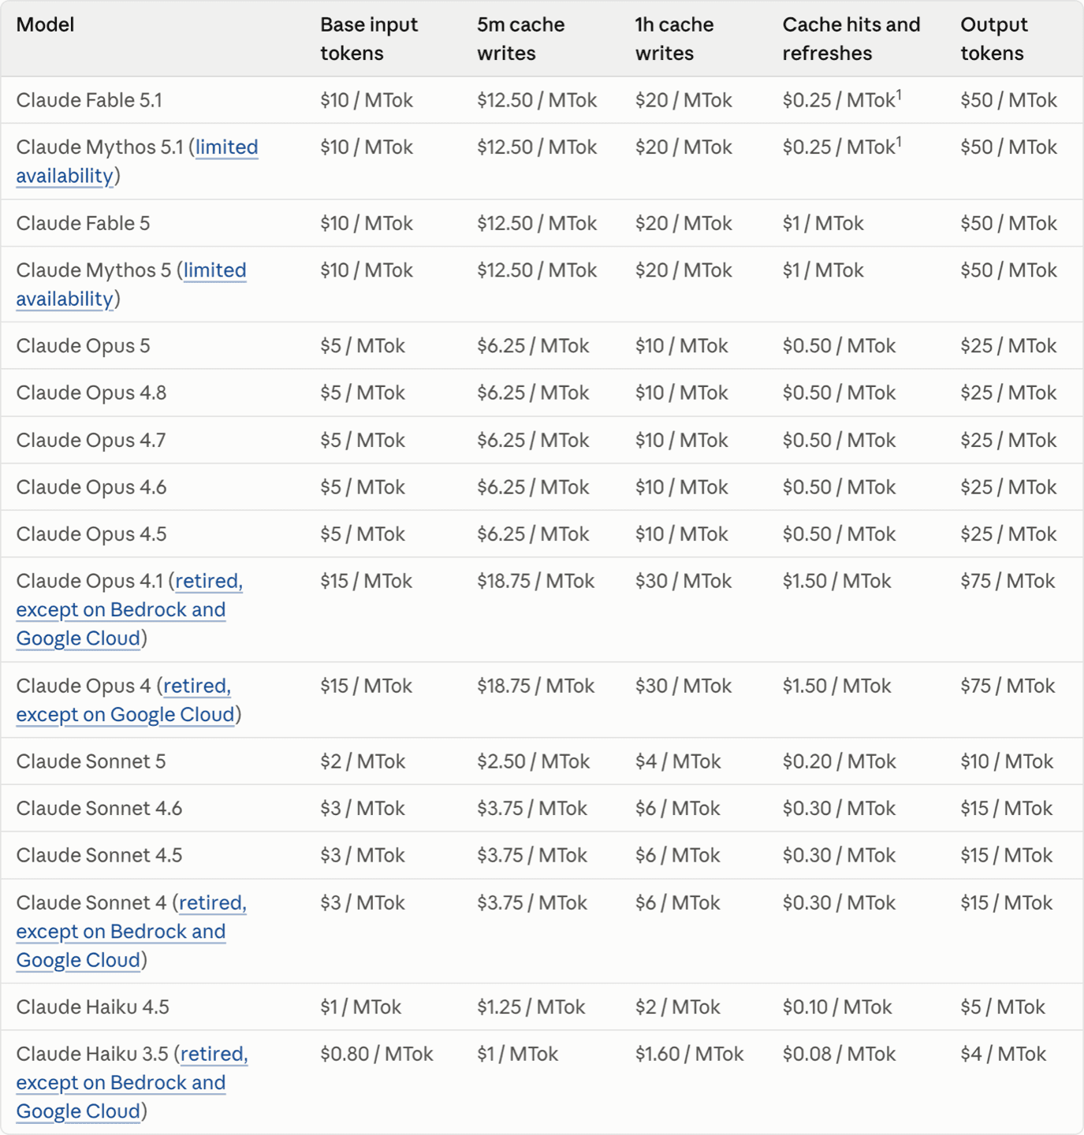Click Claude Haiku 4.5 5m cache writes $1.25 / MTok
Screen dimensions: 1084x1135
531,1007
